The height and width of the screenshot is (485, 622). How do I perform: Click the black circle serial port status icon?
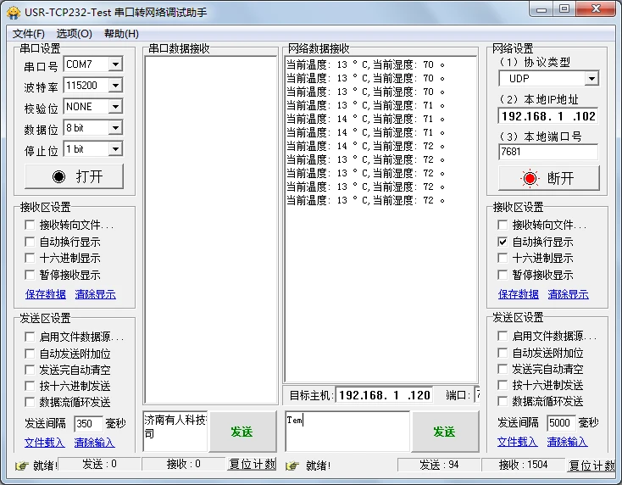[x=58, y=176]
